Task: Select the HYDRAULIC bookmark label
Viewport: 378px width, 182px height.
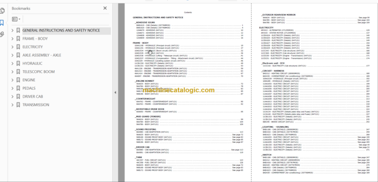Action: point(32,63)
